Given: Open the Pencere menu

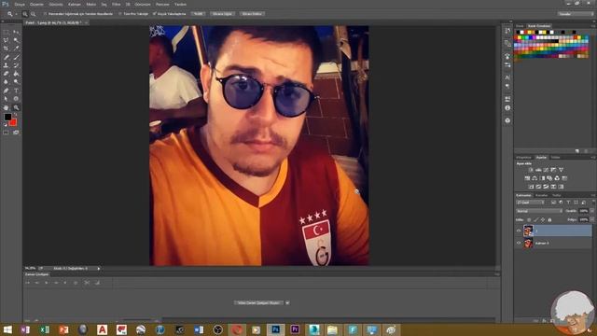Looking at the screenshot, I should pyautogui.click(x=162, y=4).
